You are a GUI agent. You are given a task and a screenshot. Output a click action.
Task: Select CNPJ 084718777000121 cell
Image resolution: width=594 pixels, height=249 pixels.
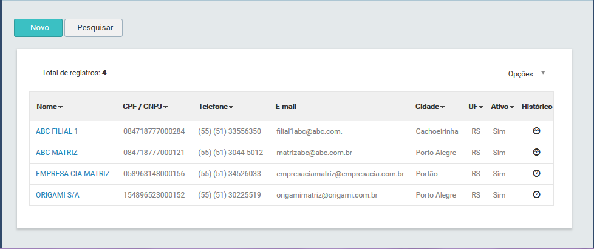154,153
